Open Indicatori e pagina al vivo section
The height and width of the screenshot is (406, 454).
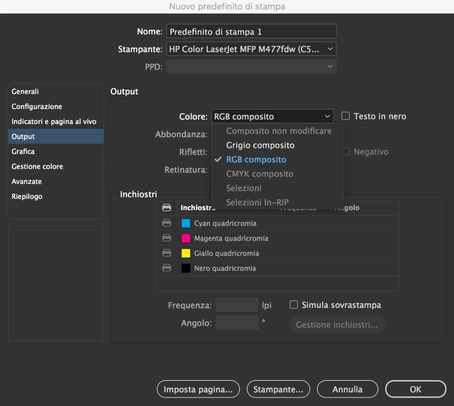(56, 121)
